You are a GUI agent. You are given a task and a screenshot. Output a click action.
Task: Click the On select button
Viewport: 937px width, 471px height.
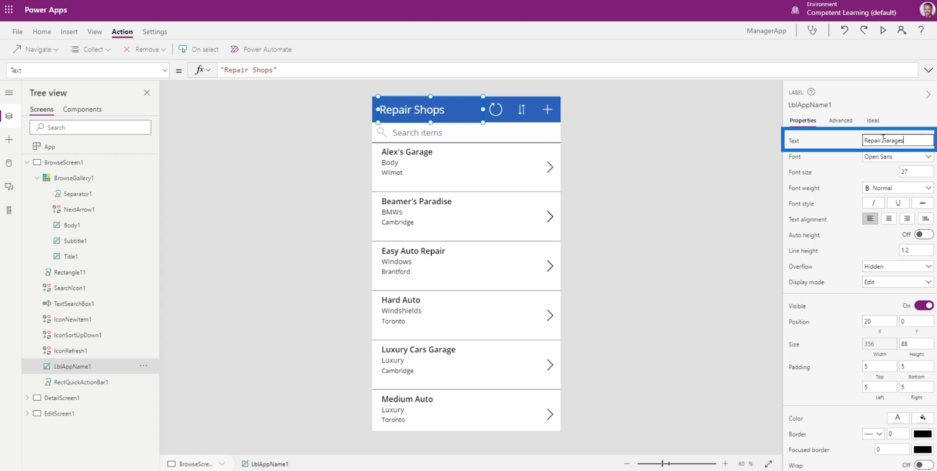pos(199,49)
